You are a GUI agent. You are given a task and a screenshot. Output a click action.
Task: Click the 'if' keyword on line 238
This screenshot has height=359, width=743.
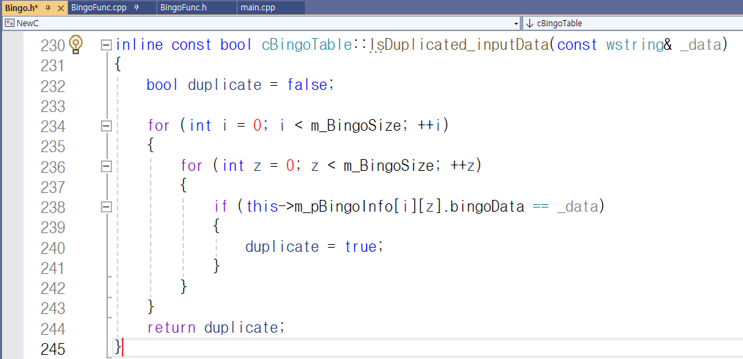coord(221,206)
